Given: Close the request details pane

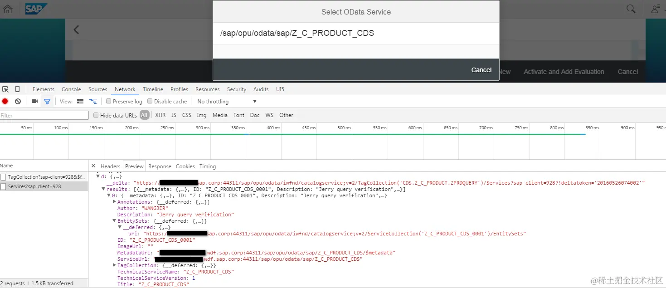Looking at the screenshot, I should pos(93,166).
